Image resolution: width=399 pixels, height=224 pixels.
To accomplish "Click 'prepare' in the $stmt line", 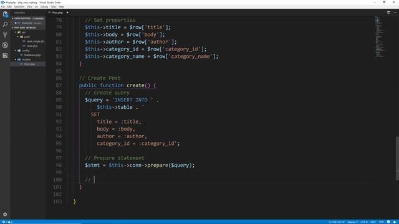I will 158,166.
